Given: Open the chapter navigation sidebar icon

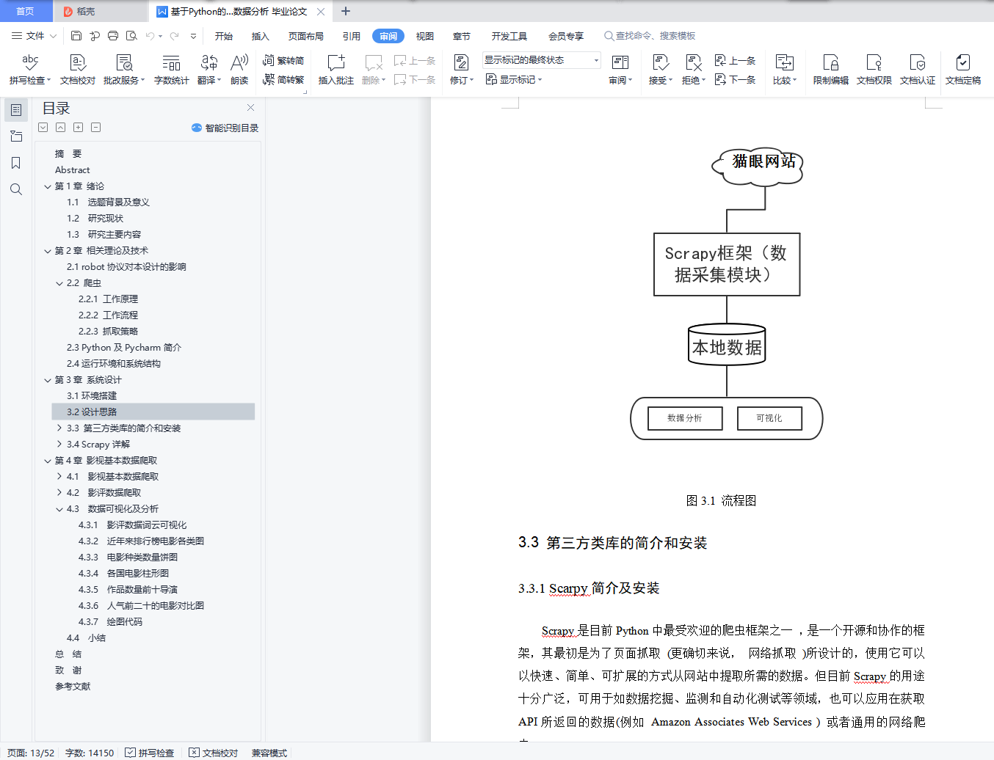Looking at the screenshot, I should point(16,136).
